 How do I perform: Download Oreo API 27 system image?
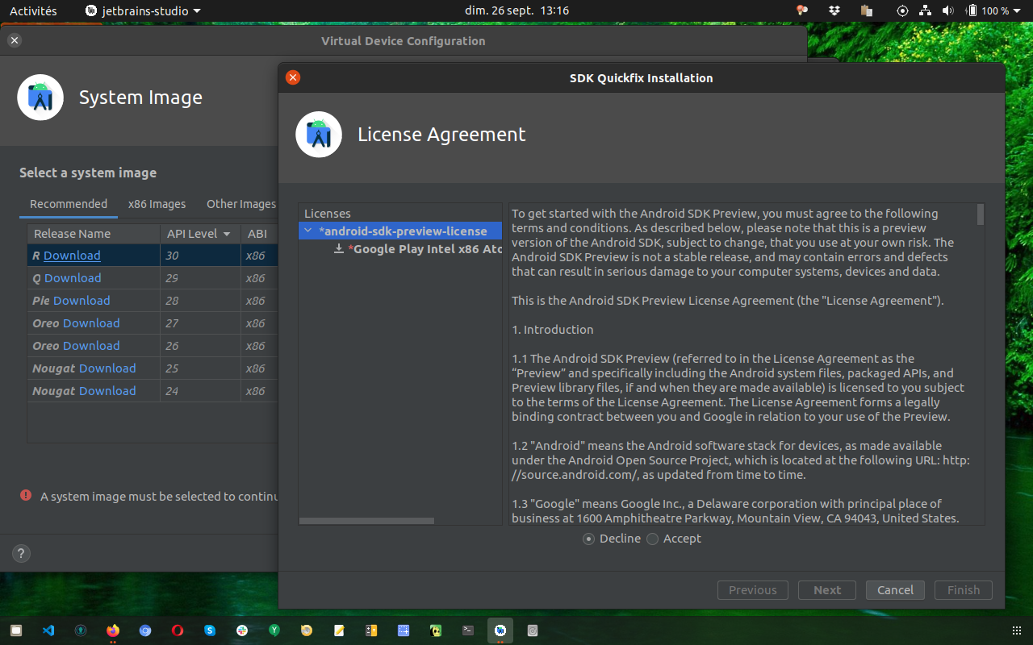(91, 323)
